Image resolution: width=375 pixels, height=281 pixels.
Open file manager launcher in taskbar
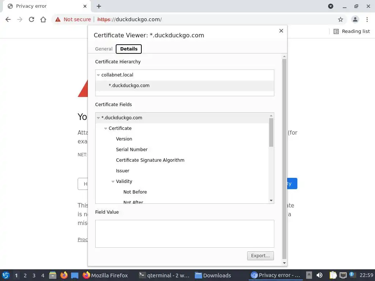tap(53, 275)
